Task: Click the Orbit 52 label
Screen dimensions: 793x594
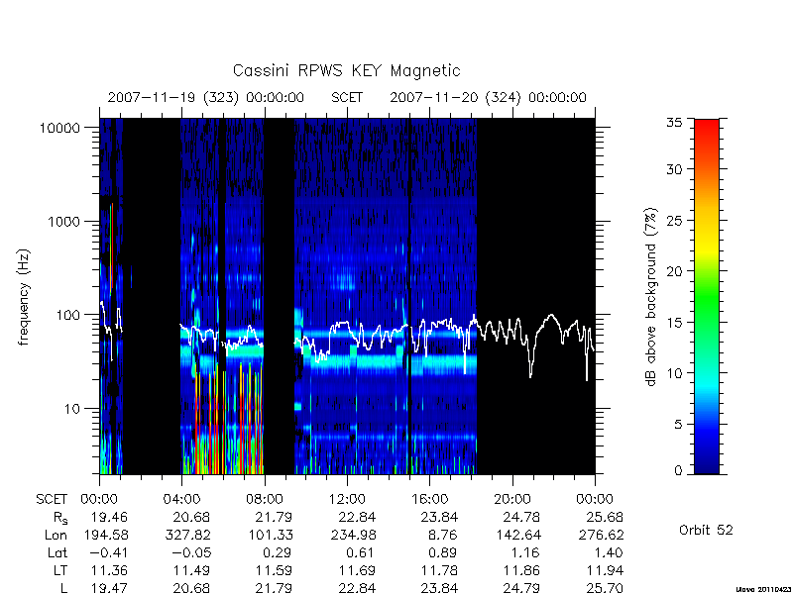Action: click(706, 530)
